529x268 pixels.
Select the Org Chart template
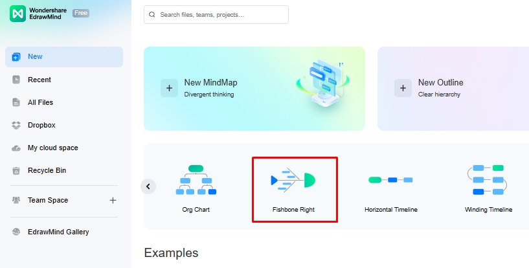[x=196, y=186]
